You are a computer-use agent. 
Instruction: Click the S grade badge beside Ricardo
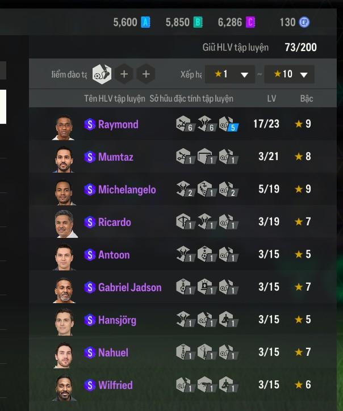[90, 223]
